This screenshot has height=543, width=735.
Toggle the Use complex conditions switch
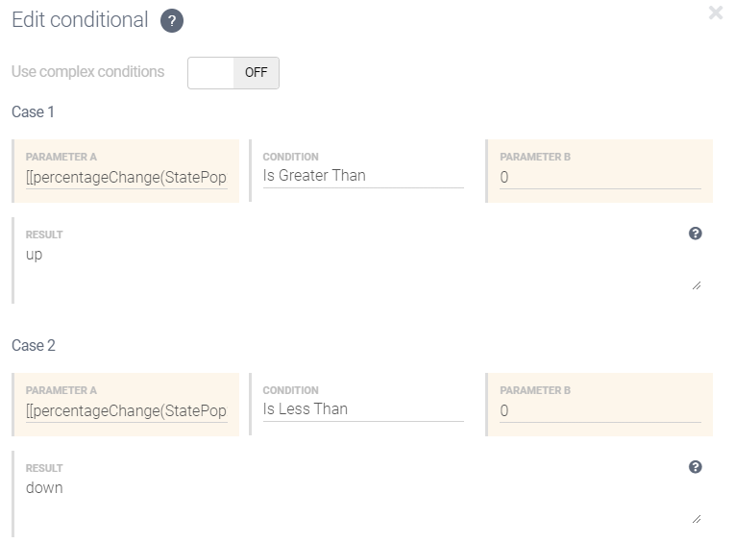(x=233, y=72)
